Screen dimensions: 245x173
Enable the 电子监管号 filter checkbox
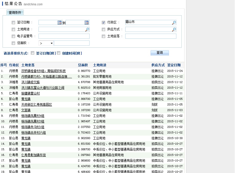click(14, 36)
